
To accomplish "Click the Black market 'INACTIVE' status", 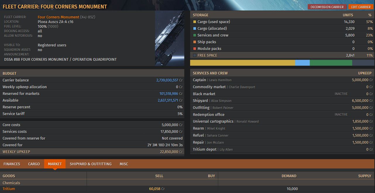I will pos(341,94).
